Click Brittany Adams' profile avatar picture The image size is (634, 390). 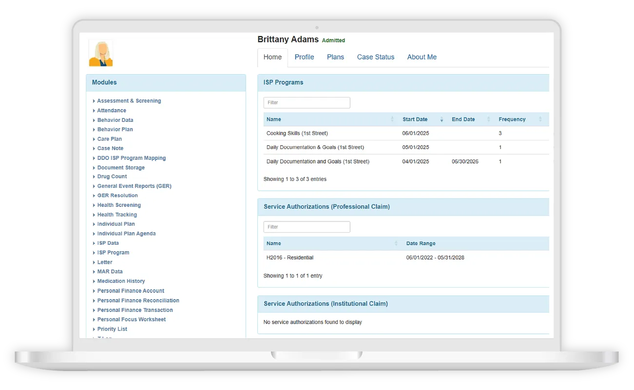pyautogui.click(x=101, y=54)
